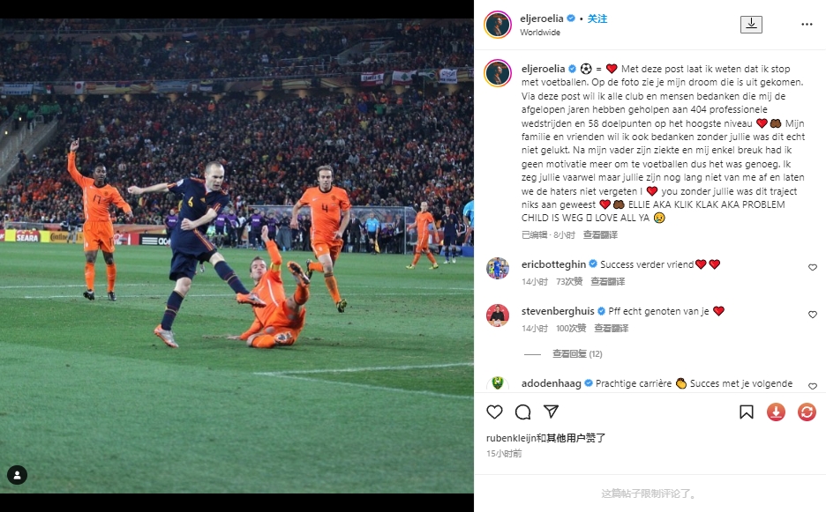Save post with the bookmark icon
The image size is (826, 512).
(x=746, y=412)
